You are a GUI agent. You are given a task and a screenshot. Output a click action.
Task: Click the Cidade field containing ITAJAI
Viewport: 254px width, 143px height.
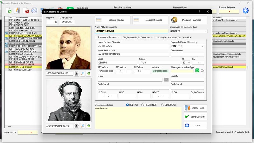pos(160,62)
